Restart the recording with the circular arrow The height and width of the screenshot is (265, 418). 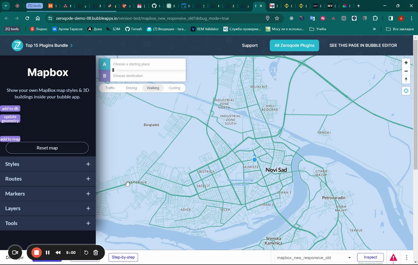coord(86,252)
